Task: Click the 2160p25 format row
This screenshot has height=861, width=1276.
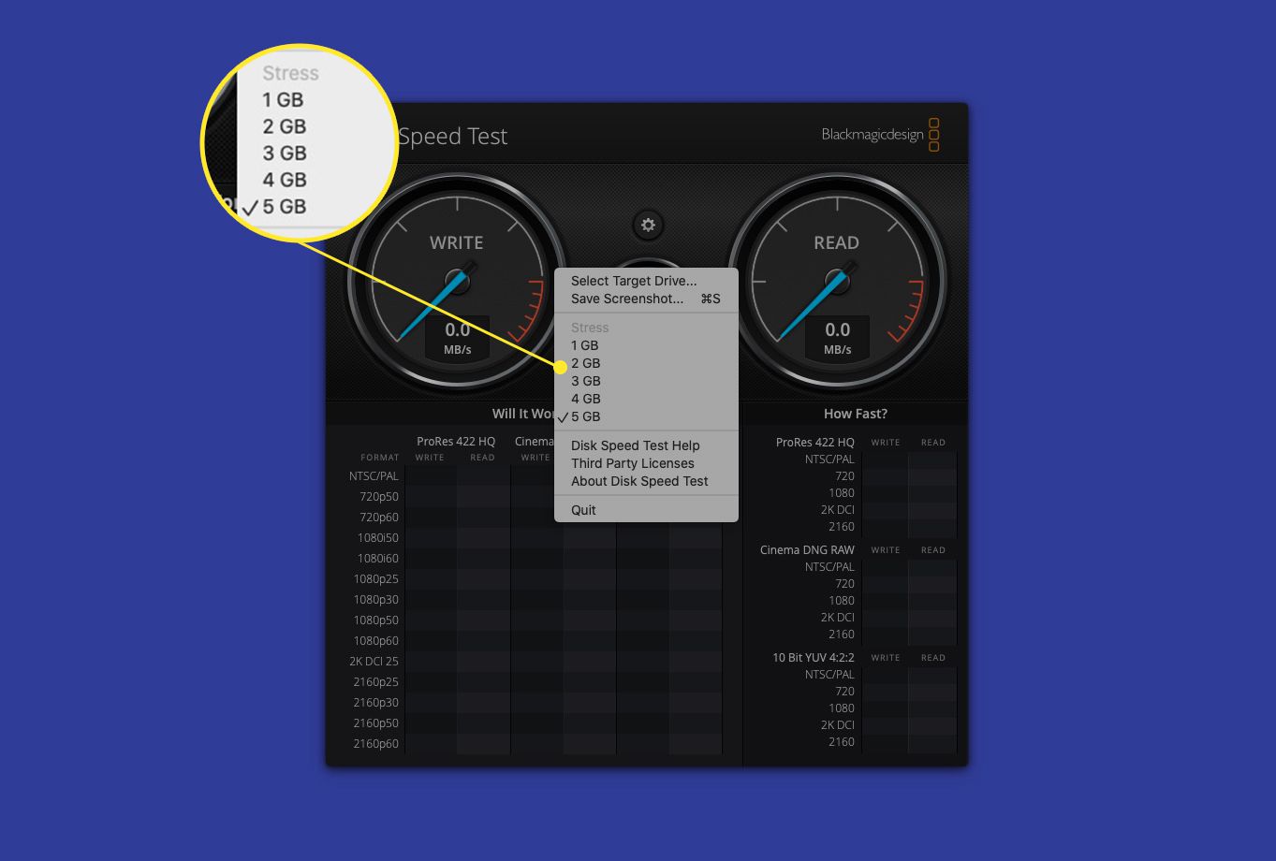Action: [x=376, y=681]
